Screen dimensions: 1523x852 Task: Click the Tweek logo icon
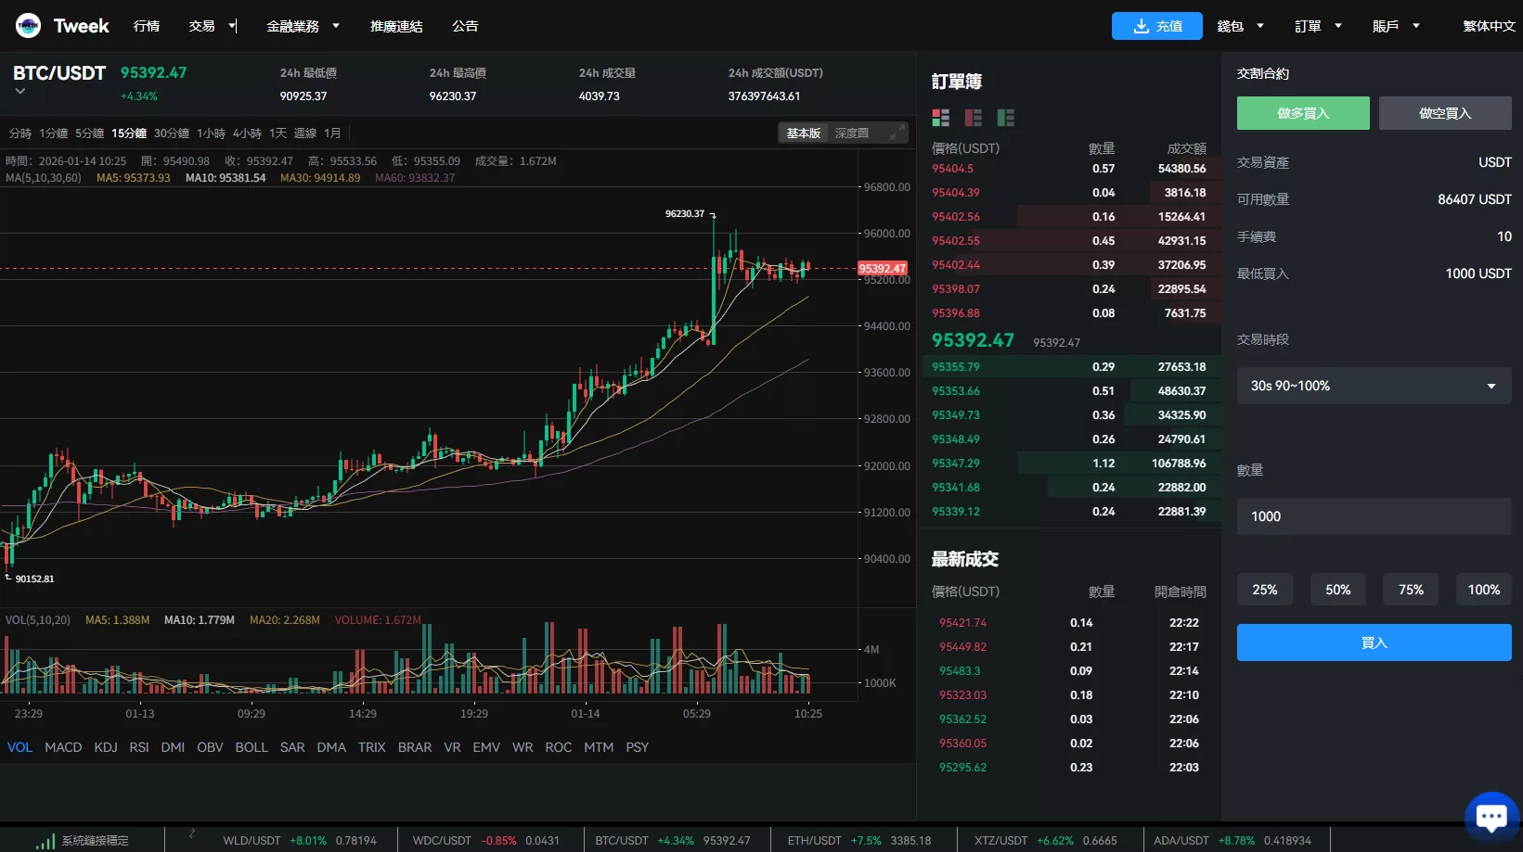tap(28, 25)
